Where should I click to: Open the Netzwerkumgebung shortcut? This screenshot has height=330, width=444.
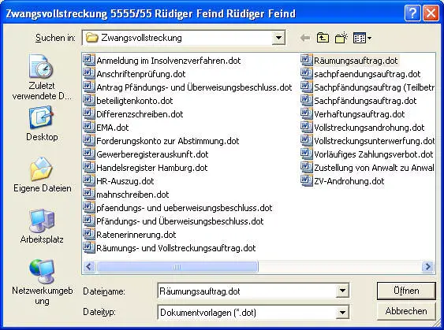point(42,282)
